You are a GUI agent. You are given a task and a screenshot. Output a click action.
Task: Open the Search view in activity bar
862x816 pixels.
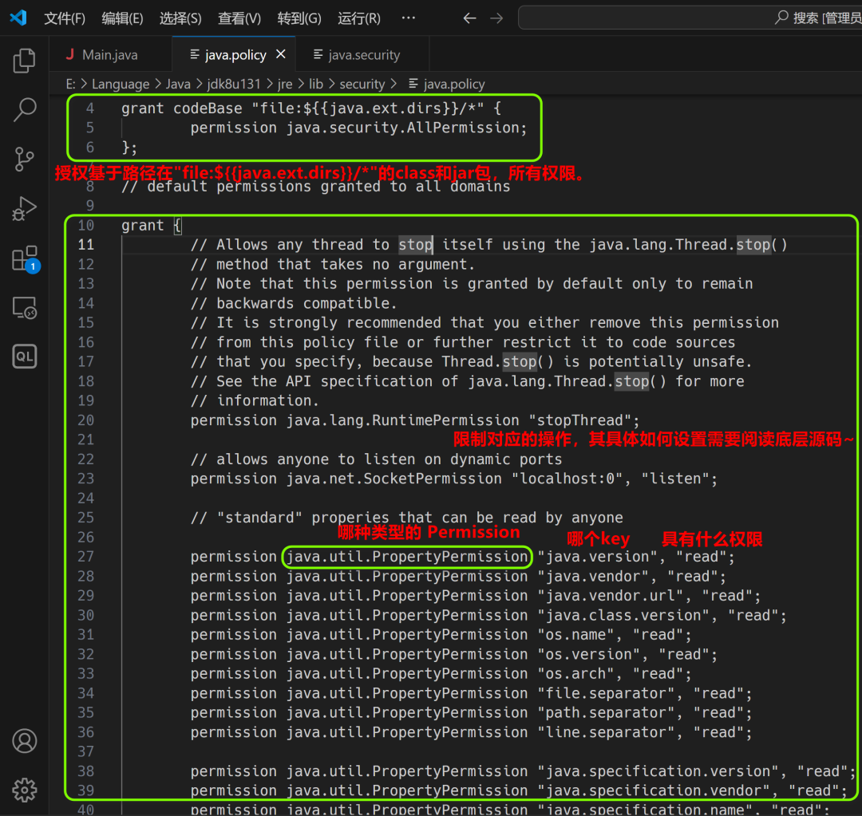[x=24, y=110]
